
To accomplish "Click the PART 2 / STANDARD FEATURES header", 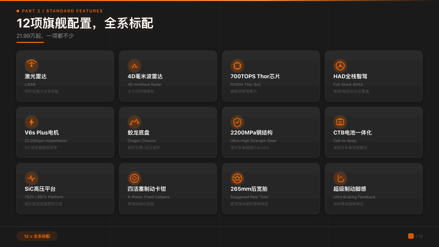I will point(62,11).
